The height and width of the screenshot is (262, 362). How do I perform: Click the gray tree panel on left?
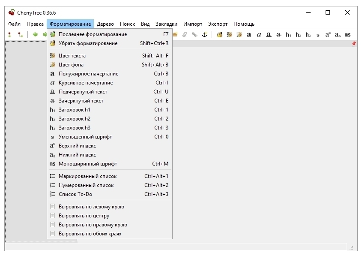coord(26,142)
